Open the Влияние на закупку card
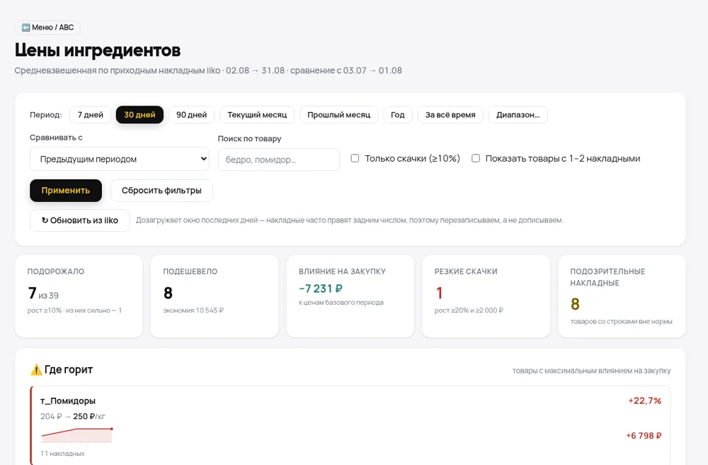 tap(350, 296)
